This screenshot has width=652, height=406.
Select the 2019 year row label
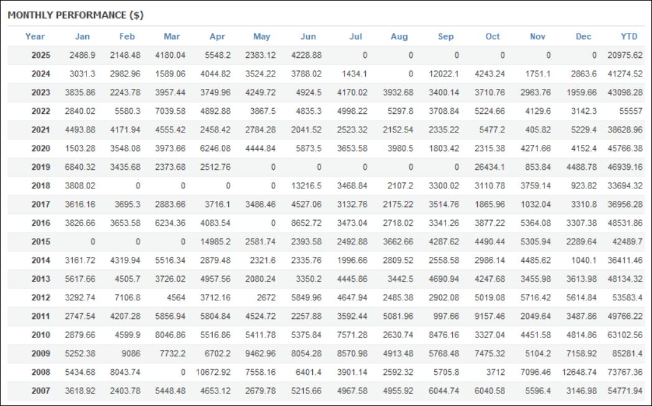click(41, 167)
